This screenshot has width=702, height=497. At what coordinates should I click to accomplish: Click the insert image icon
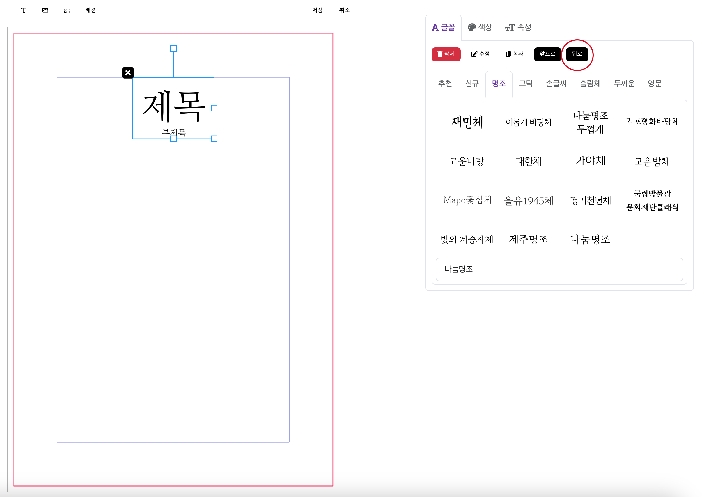tap(45, 10)
